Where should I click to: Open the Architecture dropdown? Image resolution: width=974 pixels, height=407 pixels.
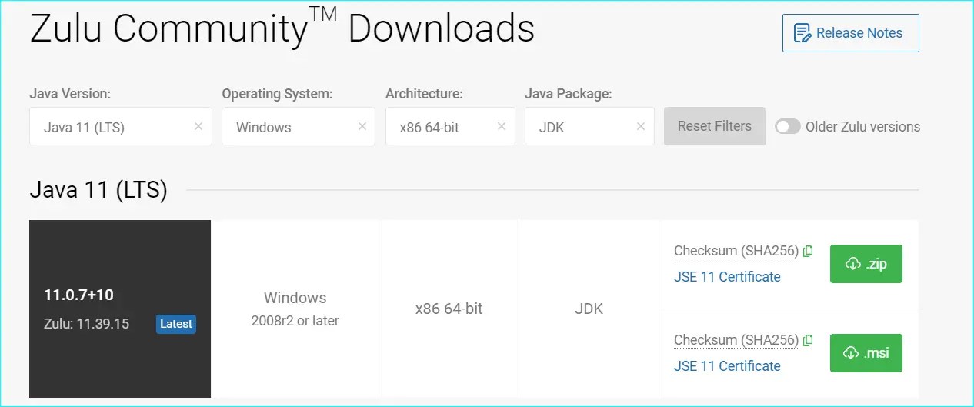tap(450, 127)
